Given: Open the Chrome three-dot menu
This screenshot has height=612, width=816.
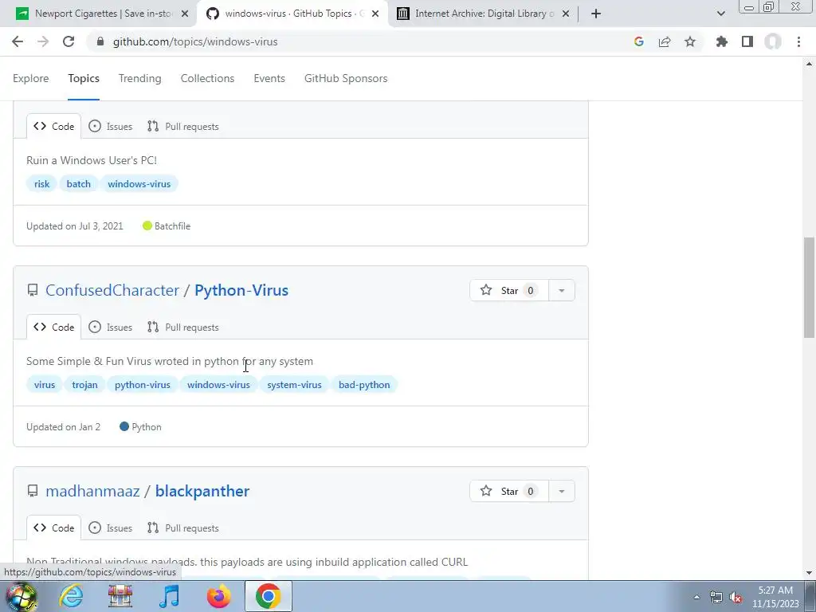Looking at the screenshot, I should point(798,41).
